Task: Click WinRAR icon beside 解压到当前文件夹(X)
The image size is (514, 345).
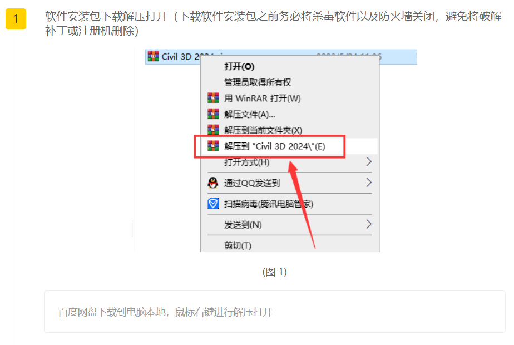Action: tap(213, 130)
